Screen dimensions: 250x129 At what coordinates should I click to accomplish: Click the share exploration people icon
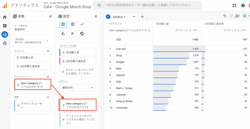point(237,16)
